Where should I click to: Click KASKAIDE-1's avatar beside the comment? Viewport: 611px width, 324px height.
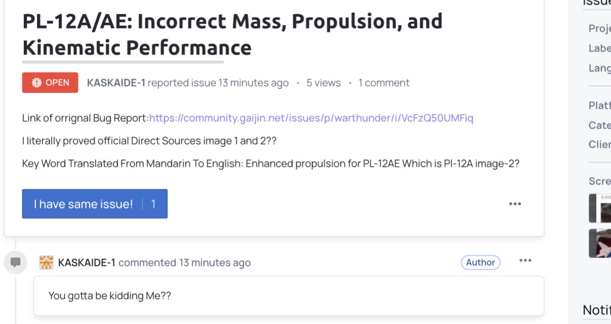46,263
